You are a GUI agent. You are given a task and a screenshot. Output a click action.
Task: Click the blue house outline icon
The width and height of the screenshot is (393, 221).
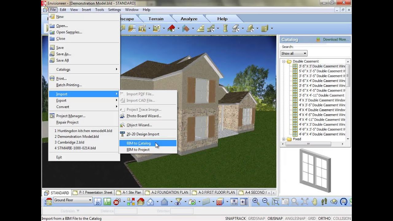(x=150, y=202)
